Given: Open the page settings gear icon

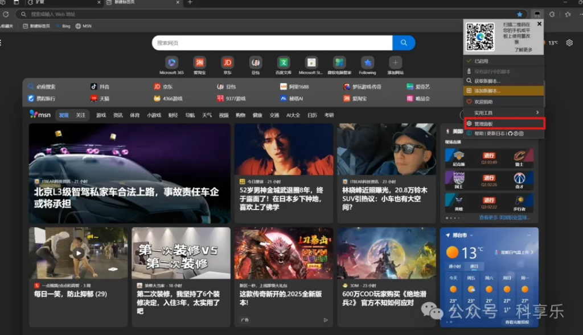Looking at the screenshot, I should click(x=569, y=43).
